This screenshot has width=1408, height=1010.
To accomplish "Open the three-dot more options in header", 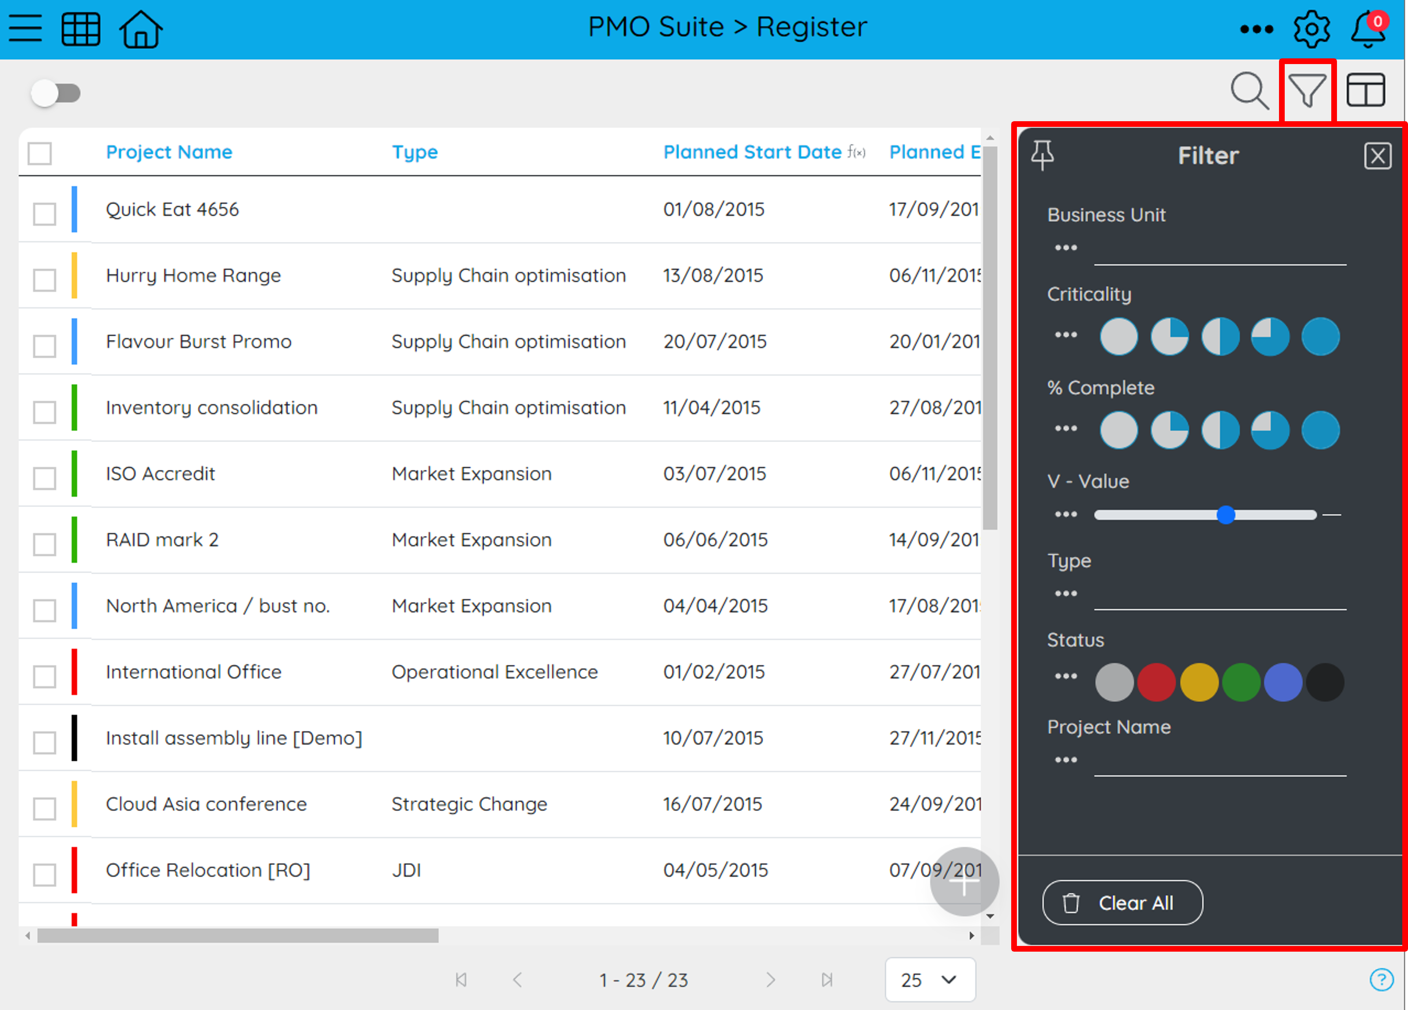I will pyautogui.click(x=1256, y=29).
